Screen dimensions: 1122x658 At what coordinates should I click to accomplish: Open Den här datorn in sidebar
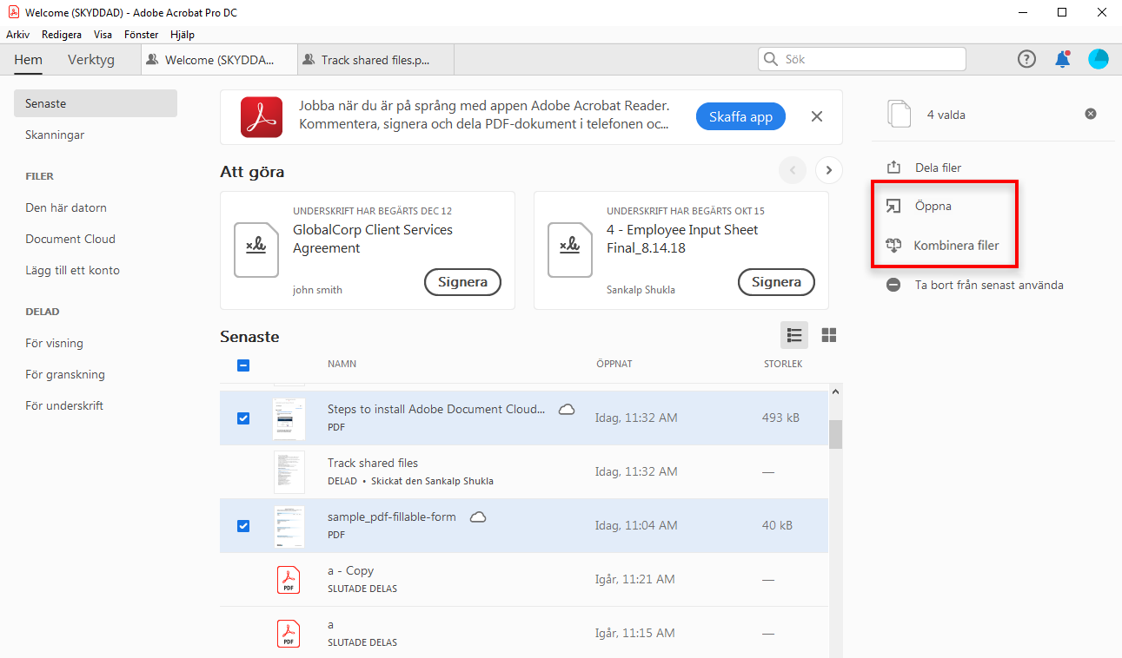coord(66,207)
